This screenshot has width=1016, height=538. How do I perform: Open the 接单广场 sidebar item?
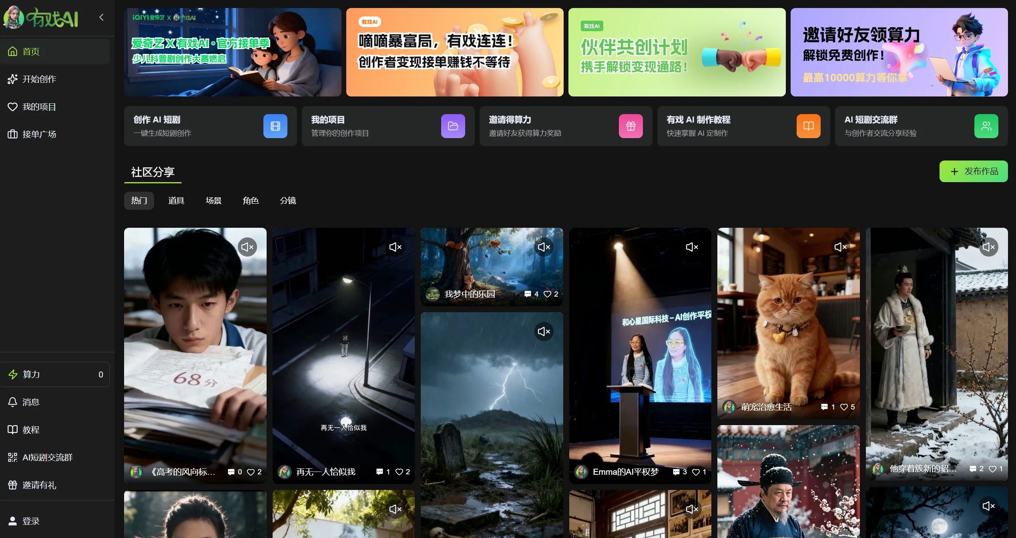(x=39, y=134)
